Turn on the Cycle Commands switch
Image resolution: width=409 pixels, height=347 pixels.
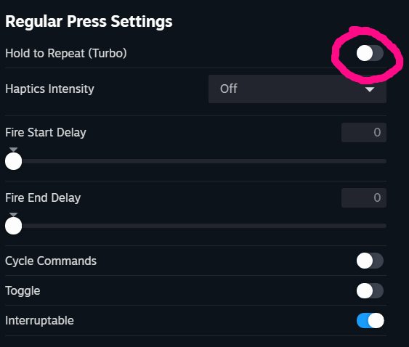click(x=370, y=261)
